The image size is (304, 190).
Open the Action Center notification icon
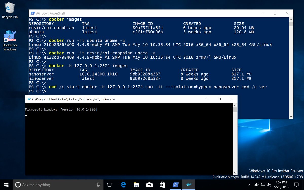(x=296, y=185)
